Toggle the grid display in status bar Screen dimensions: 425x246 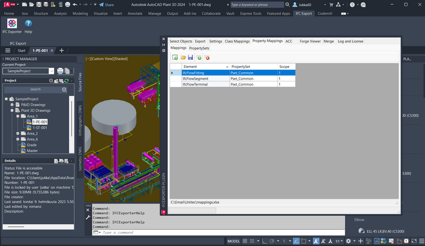(x=245, y=241)
